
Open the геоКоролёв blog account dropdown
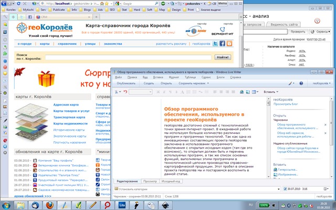[321, 83]
